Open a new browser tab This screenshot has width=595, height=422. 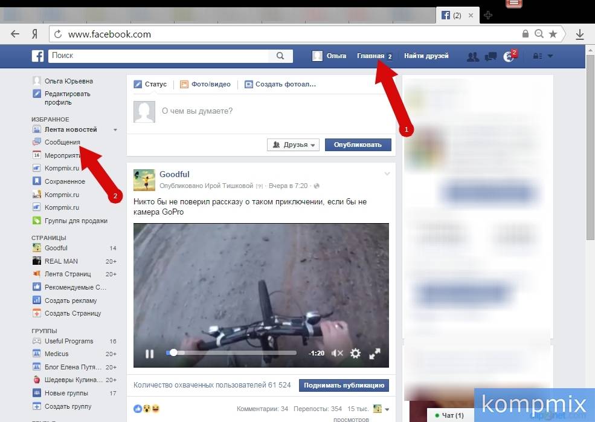488,15
